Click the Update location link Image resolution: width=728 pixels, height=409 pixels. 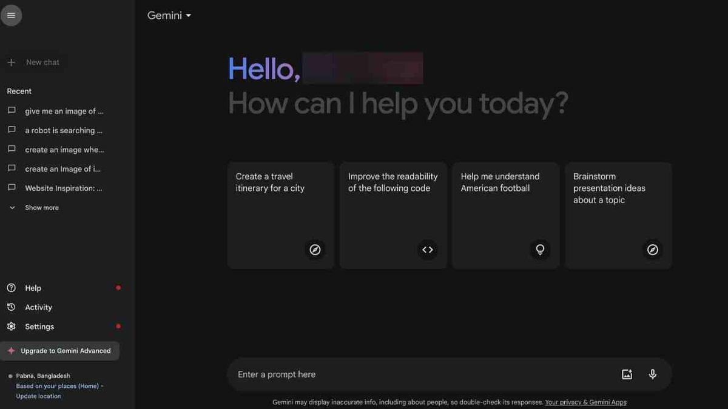38,396
